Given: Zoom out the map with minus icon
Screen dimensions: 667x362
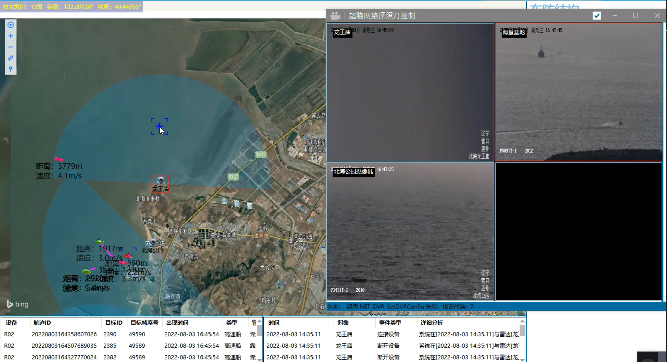Looking at the screenshot, I should 11,47.
